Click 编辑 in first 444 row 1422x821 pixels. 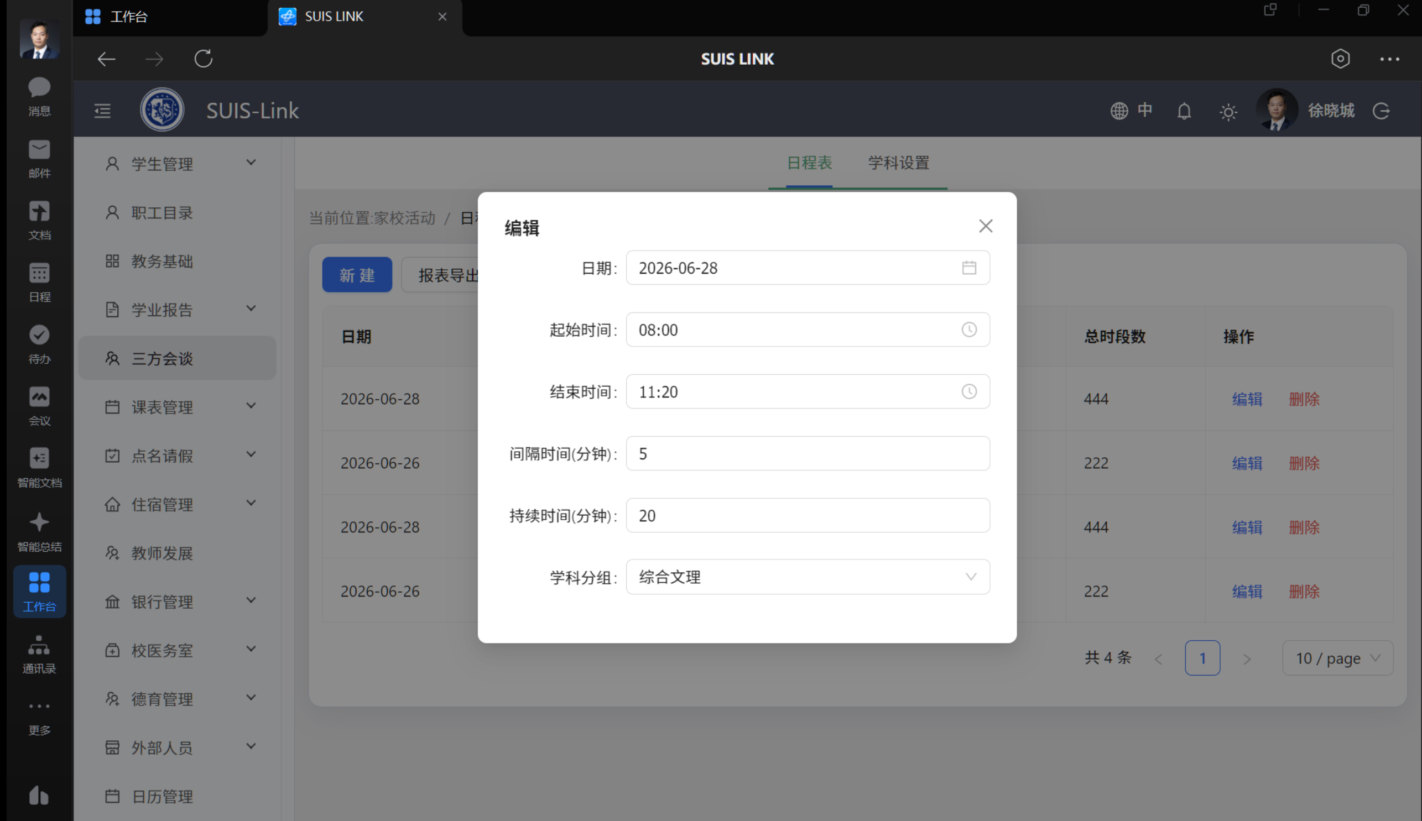[1247, 399]
